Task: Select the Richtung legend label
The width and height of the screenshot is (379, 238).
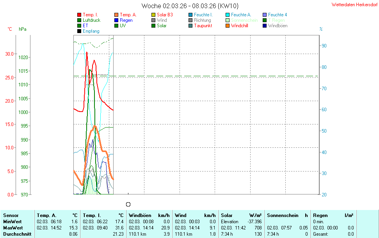Action: point(202,20)
